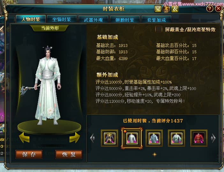Click the 保存 save button
224x172 pixels.
point(29,154)
